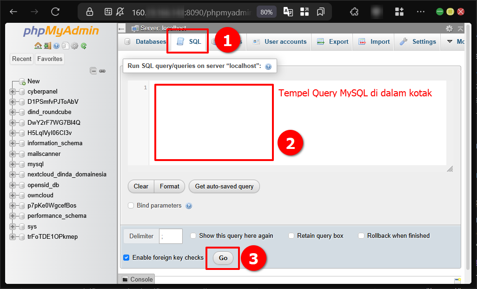The image size is (477, 289).
Task: Expand the mysql database tree node
Action: coord(13,164)
